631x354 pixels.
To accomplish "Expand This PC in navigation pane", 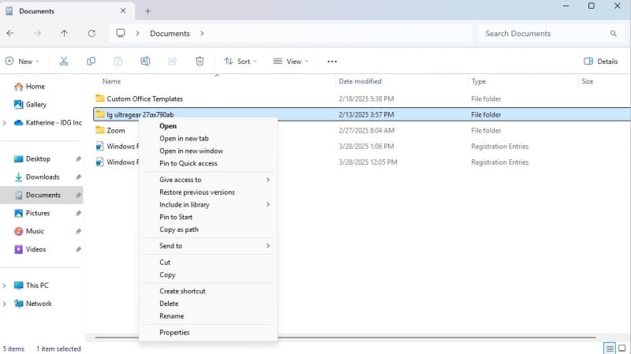I will (x=6, y=285).
